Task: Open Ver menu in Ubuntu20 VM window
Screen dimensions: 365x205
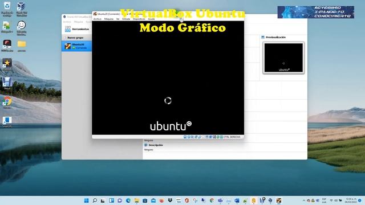Action: 118,19
